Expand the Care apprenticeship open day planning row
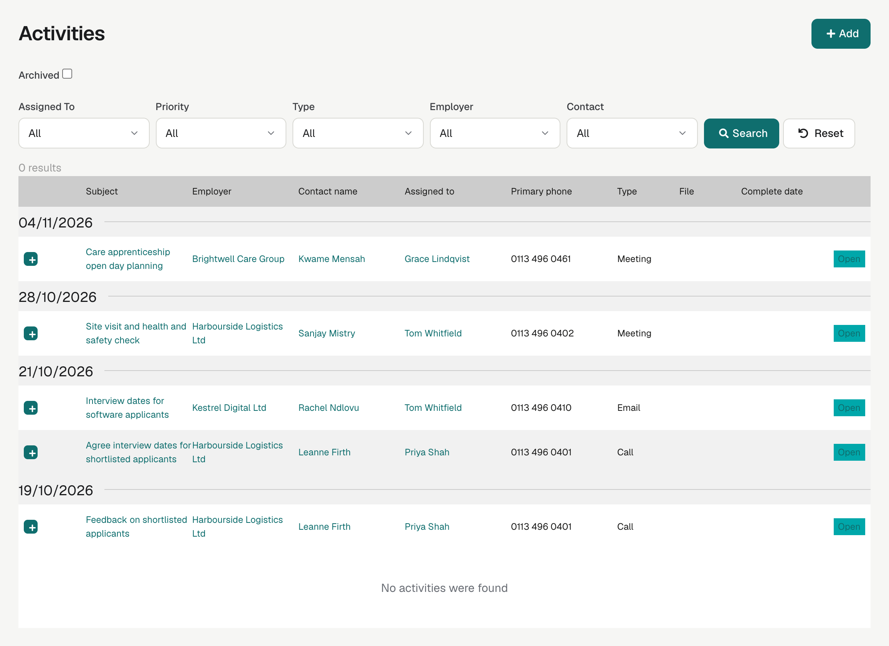This screenshot has height=646, width=889. [x=31, y=259]
